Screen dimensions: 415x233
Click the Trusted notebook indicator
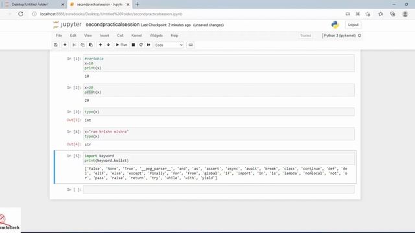pyautogui.click(x=305, y=36)
